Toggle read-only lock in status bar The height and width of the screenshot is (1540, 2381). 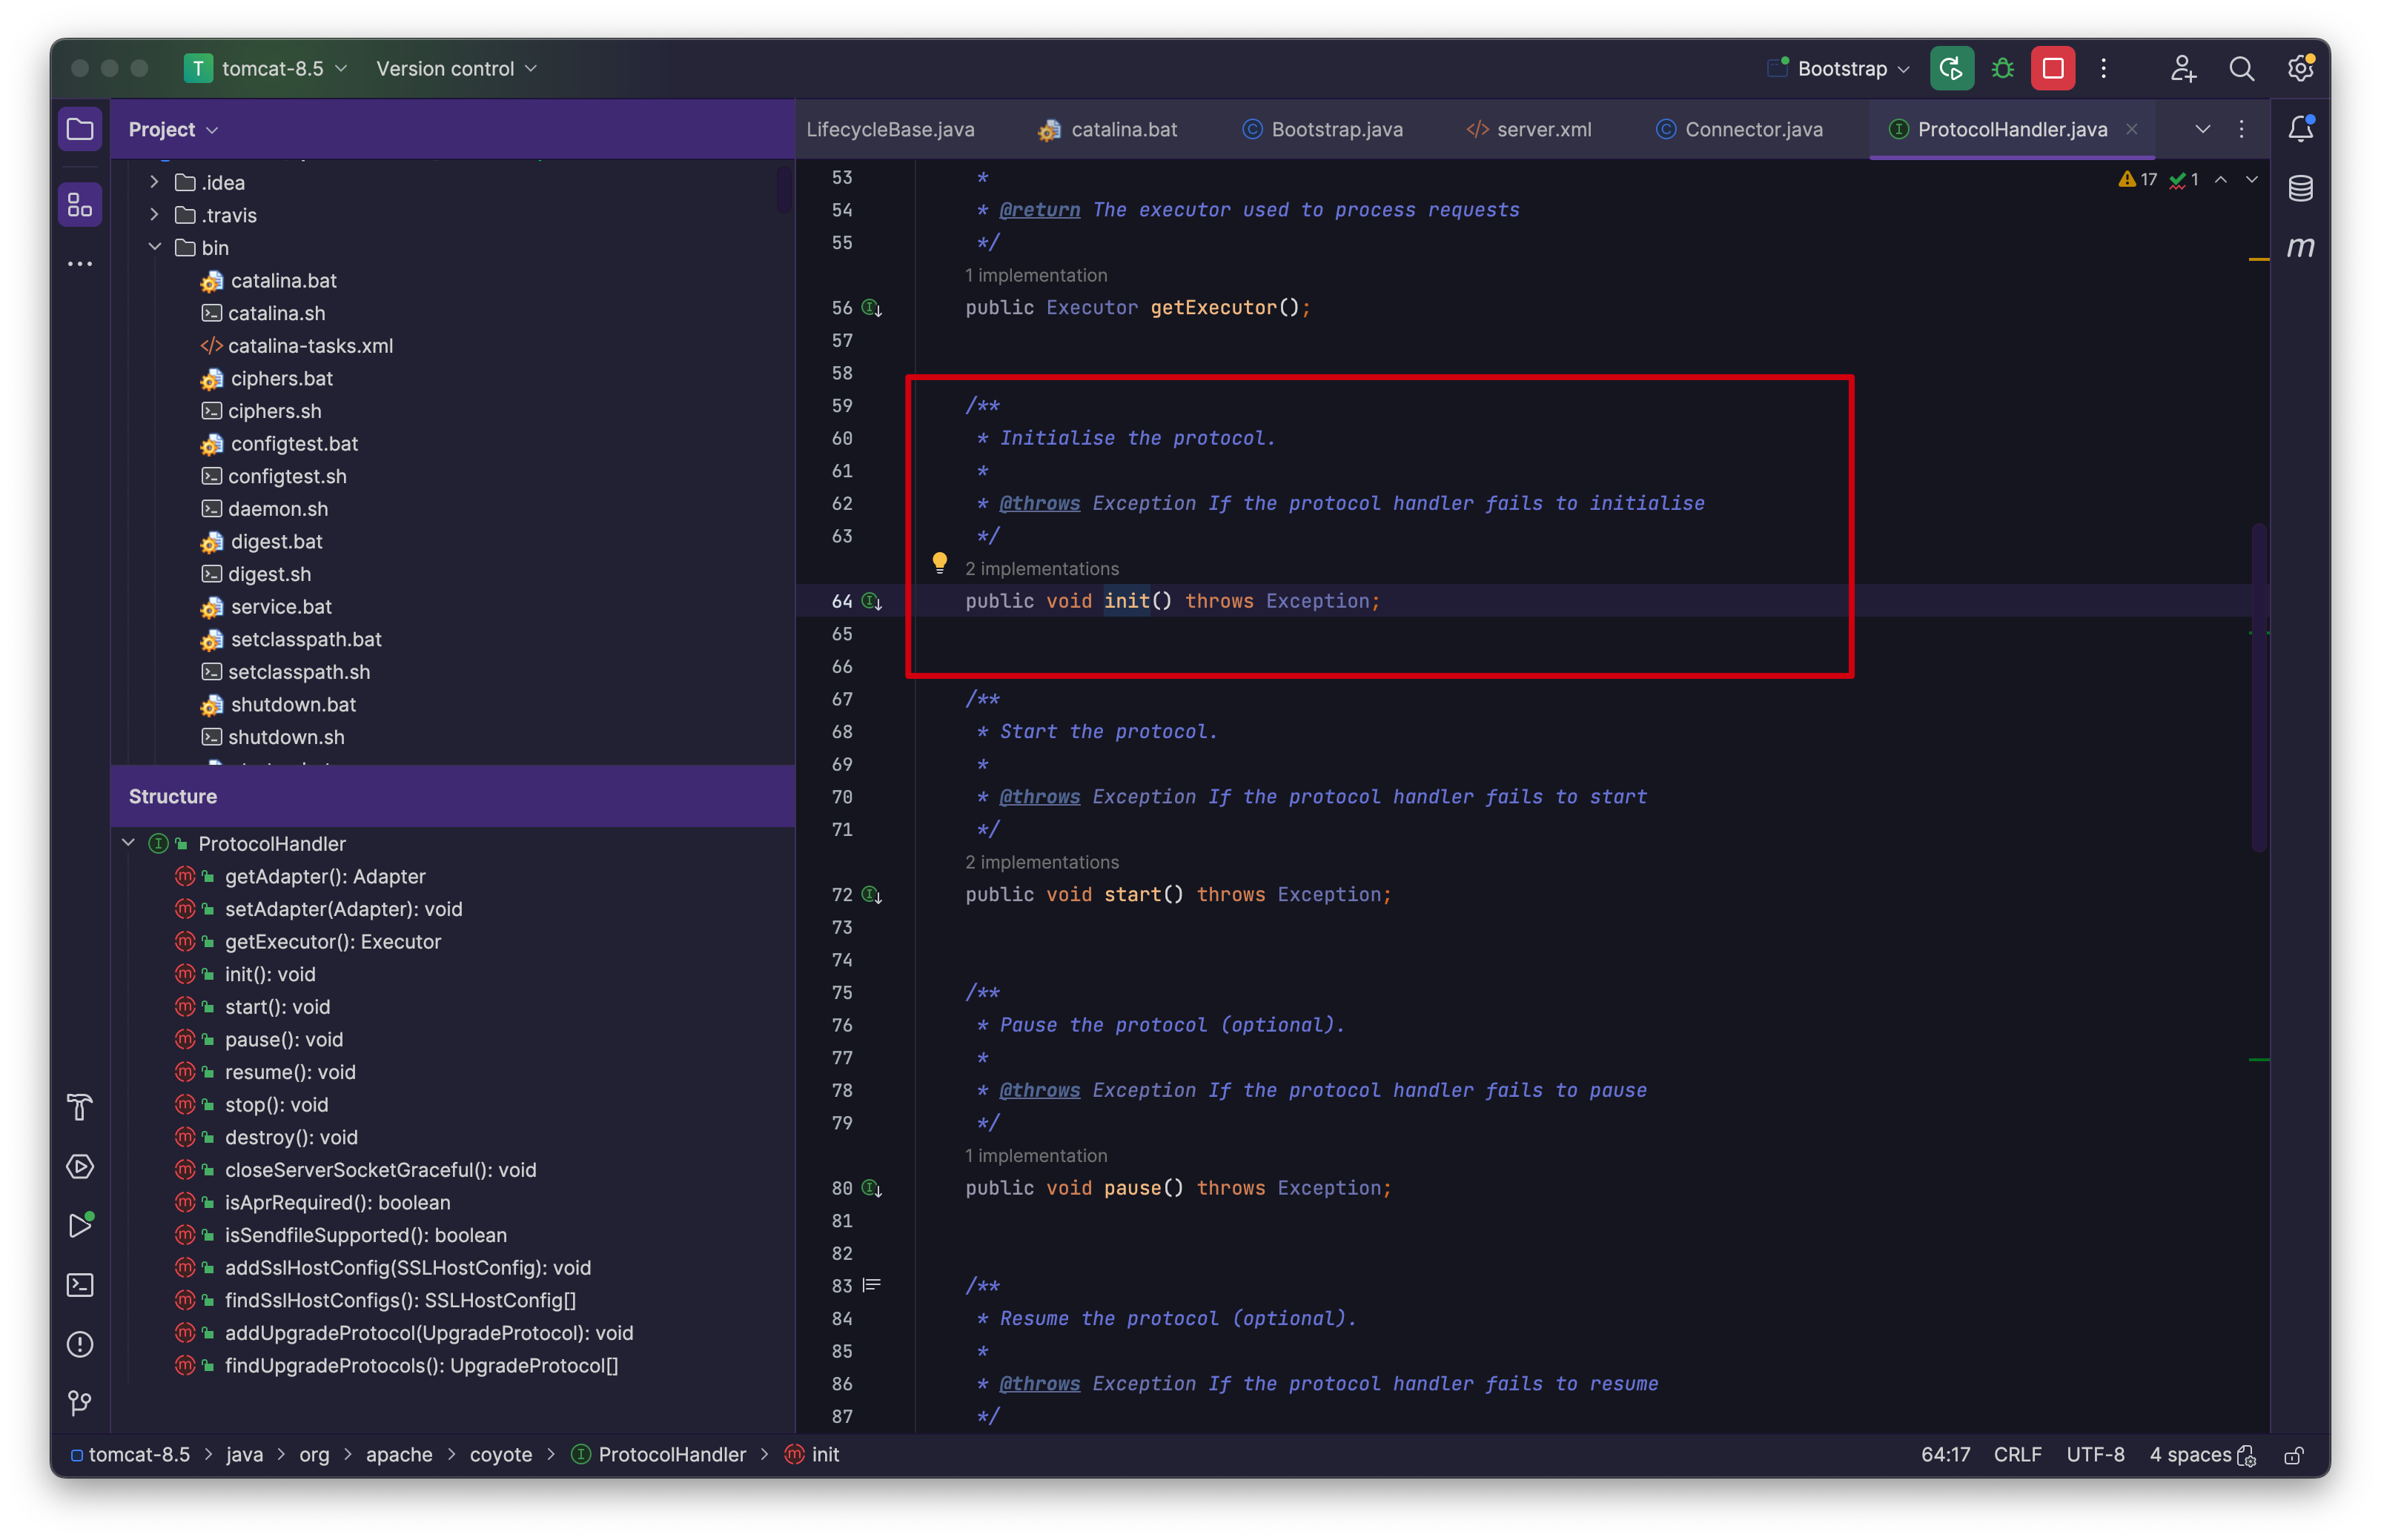2294,1455
